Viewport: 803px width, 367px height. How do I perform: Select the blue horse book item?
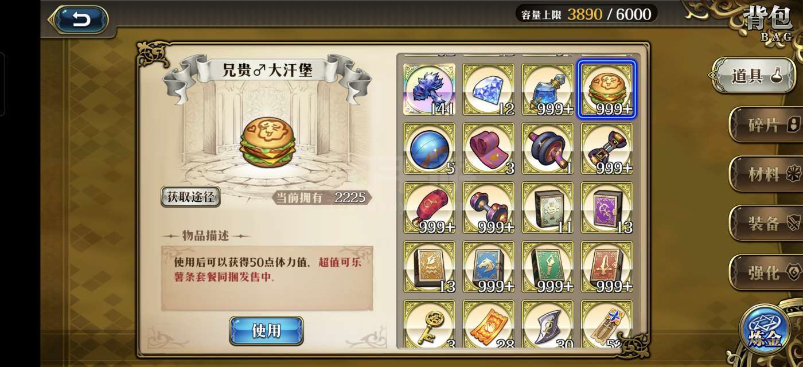tap(488, 267)
